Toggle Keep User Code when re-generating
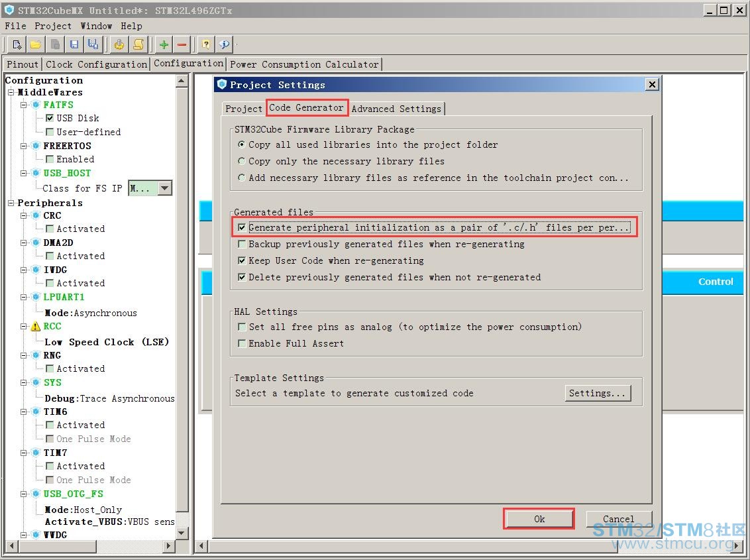 pyautogui.click(x=242, y=261)
